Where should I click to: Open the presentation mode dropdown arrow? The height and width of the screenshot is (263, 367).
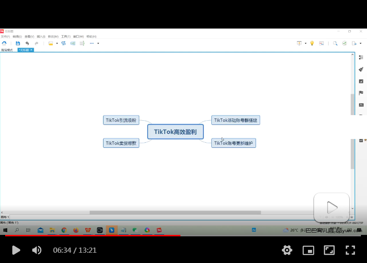tap(306, 43)
